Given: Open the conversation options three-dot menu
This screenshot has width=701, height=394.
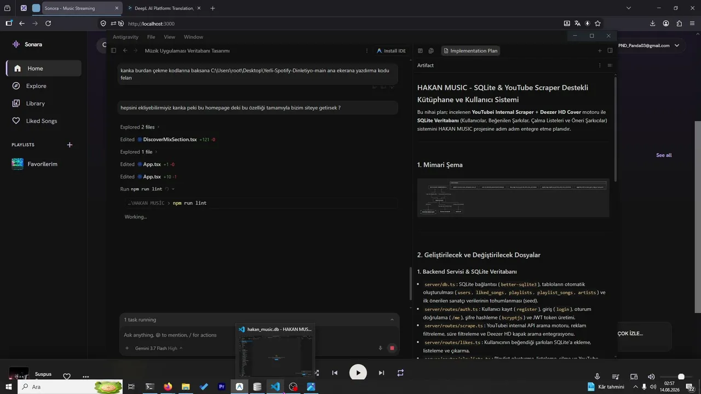Looking at the screenshot, I should pyautogui.click(x=367, y=50).
